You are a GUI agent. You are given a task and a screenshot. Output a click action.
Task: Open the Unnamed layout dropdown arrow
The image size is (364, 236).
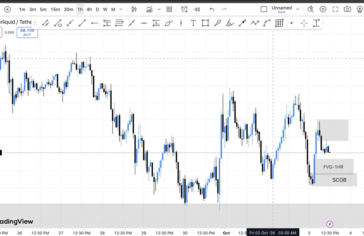(x=298, y=9)
